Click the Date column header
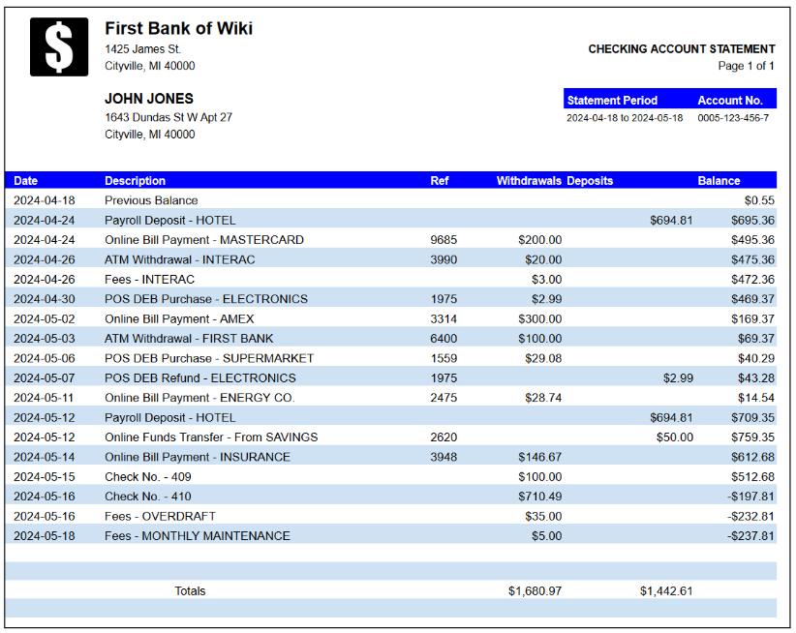796x633 pixels. coord(26,181)
